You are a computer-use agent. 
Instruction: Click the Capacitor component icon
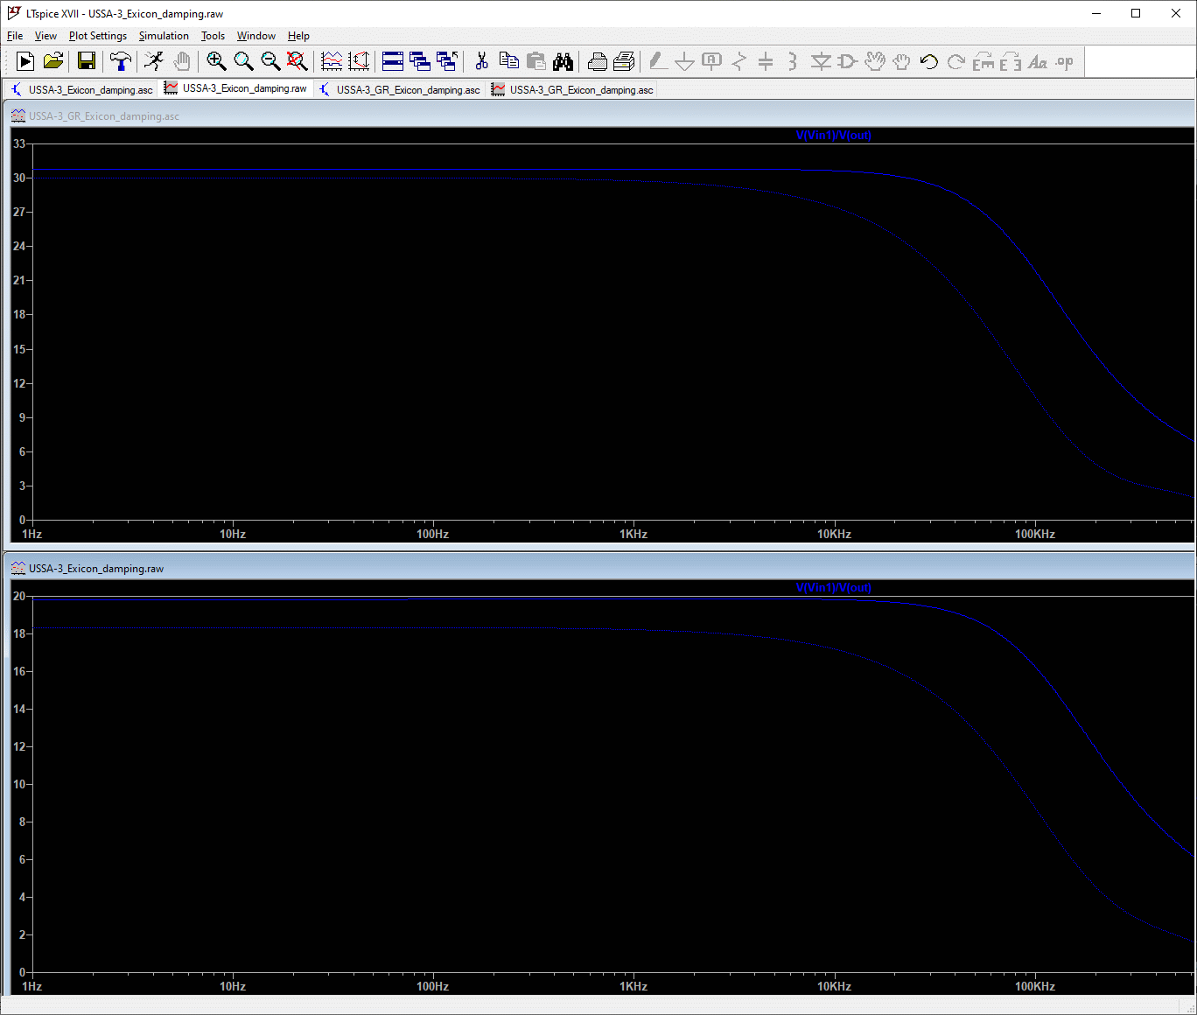766,61
